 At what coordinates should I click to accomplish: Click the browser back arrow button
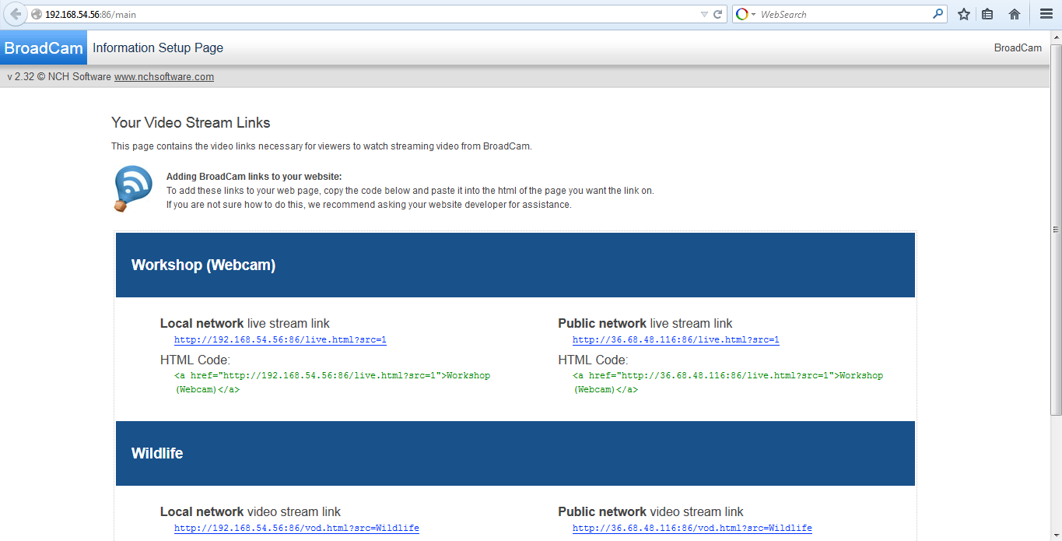[16, 14]
